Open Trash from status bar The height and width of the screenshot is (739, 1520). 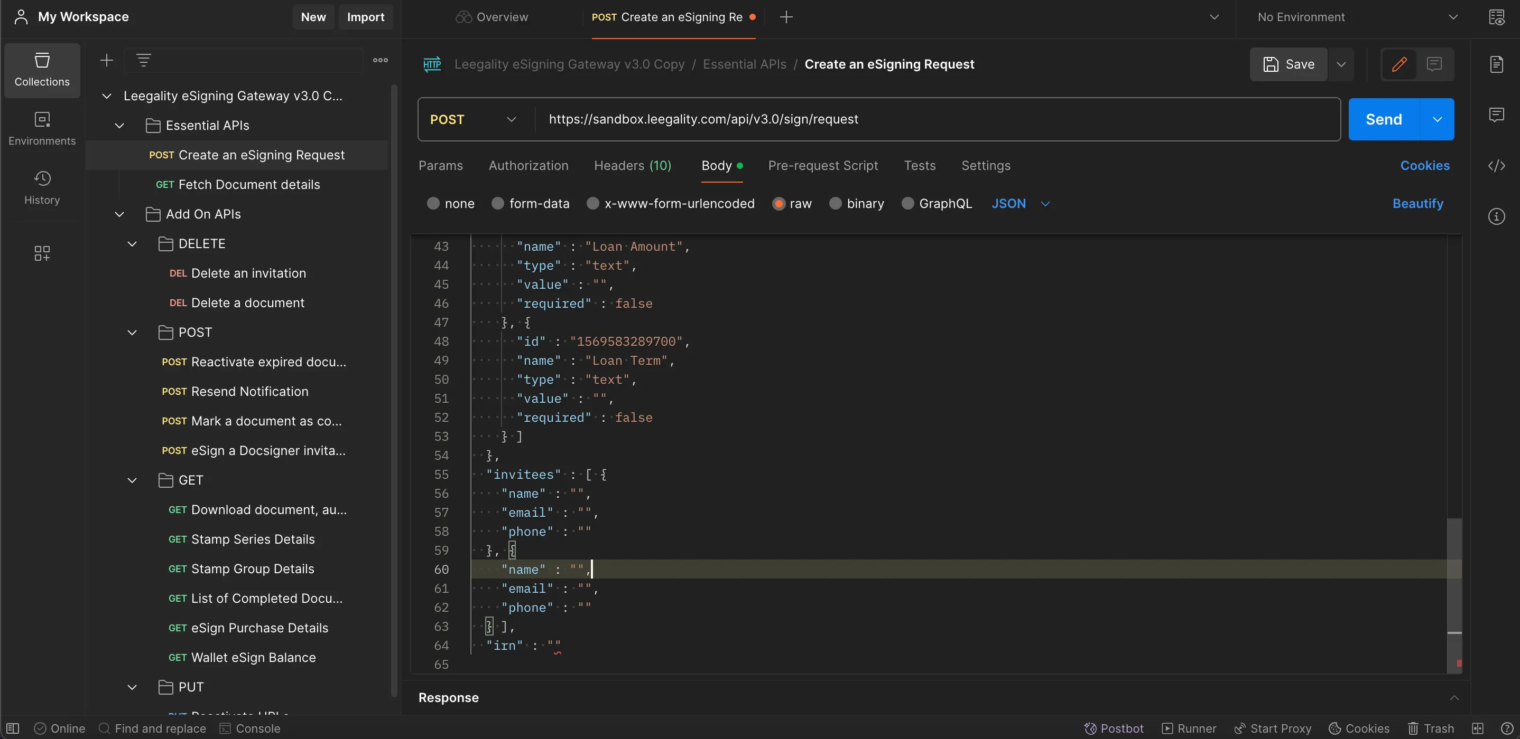[x=1430, y=728]
